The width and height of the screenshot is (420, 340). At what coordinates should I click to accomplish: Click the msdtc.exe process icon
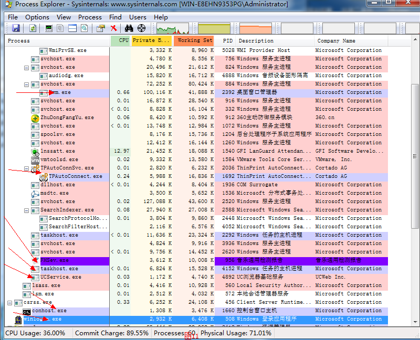35,194
